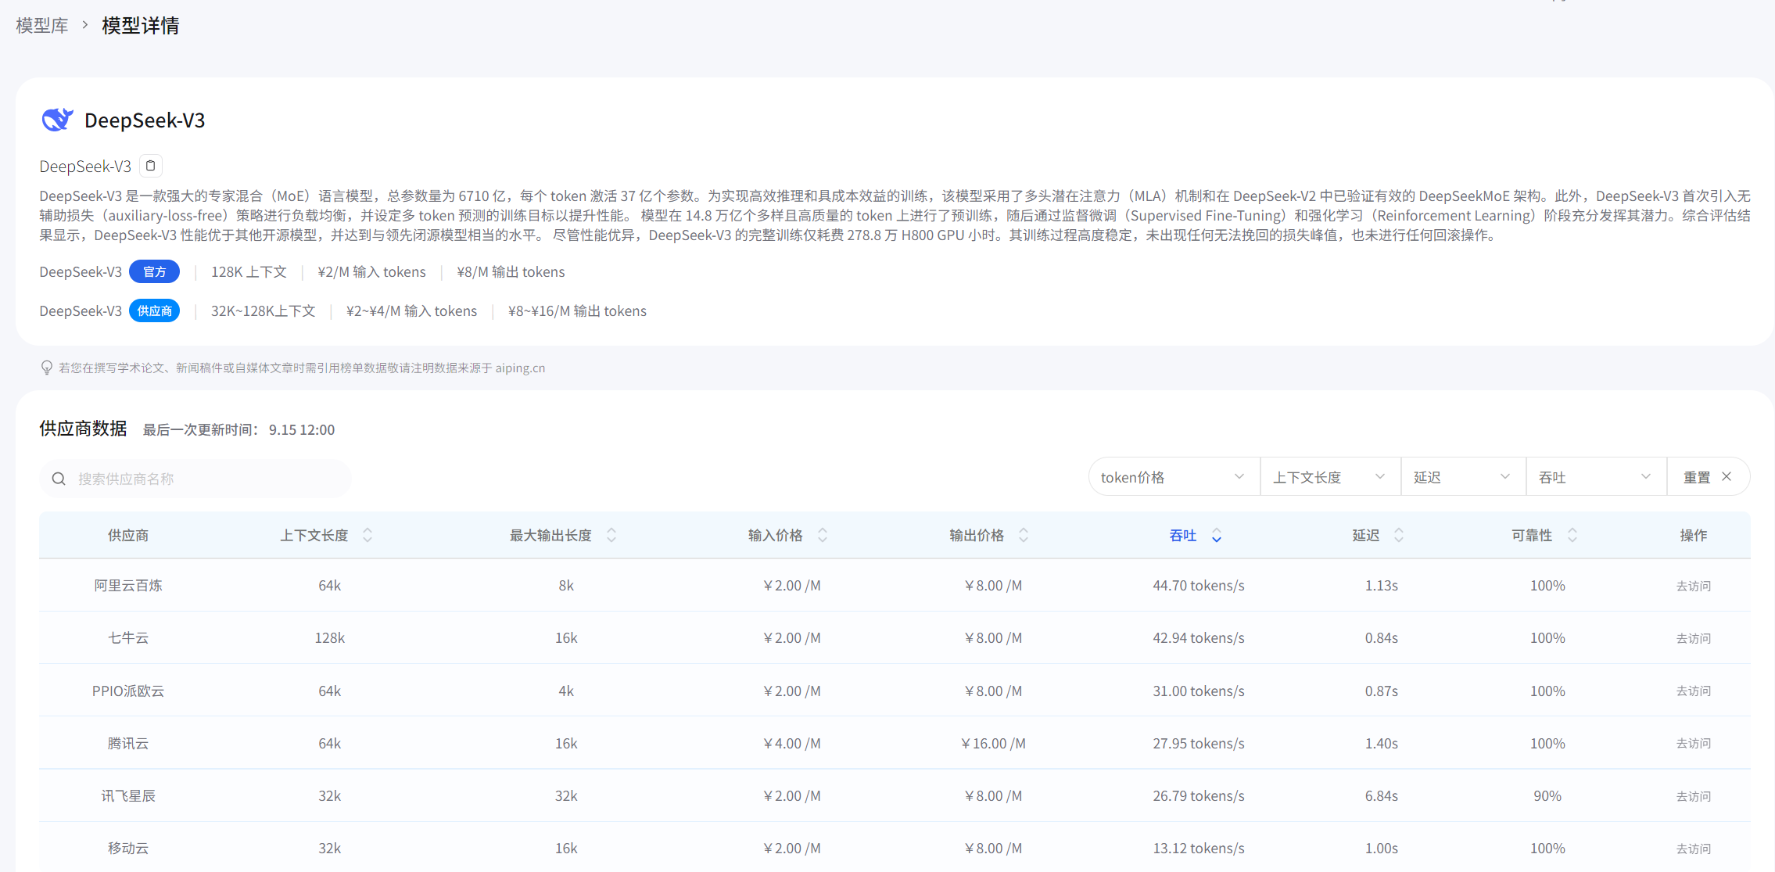Click 去访问 for 移动云
1775x872 pixels.
coord(1694,849)
